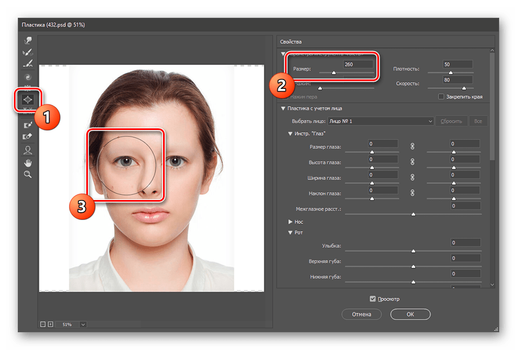Click the Верхняя губа value field
This screenshot has width=517, height=350.
click(466, 258)
